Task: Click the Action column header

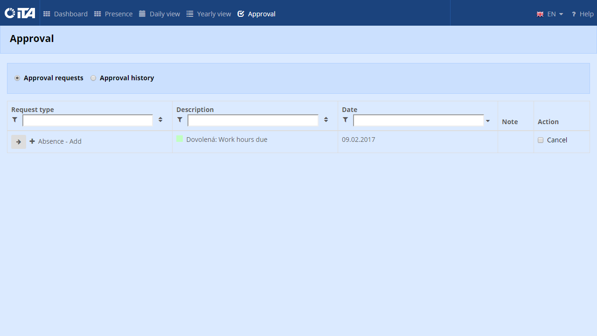Action: tap(548, 122)
